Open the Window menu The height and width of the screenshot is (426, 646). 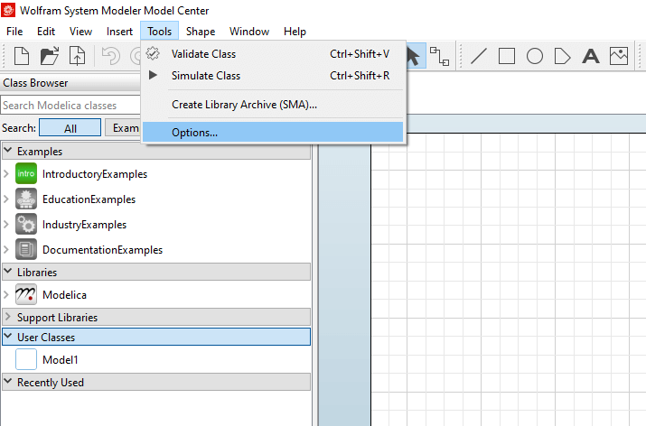(249, 32)
